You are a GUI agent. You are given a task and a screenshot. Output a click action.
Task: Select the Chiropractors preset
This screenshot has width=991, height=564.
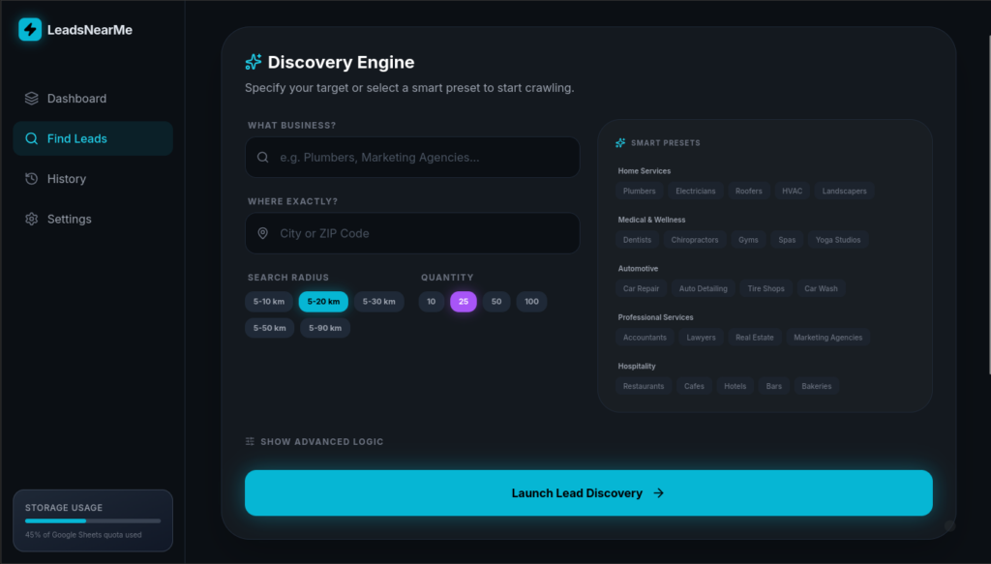[x=695, y=240]
